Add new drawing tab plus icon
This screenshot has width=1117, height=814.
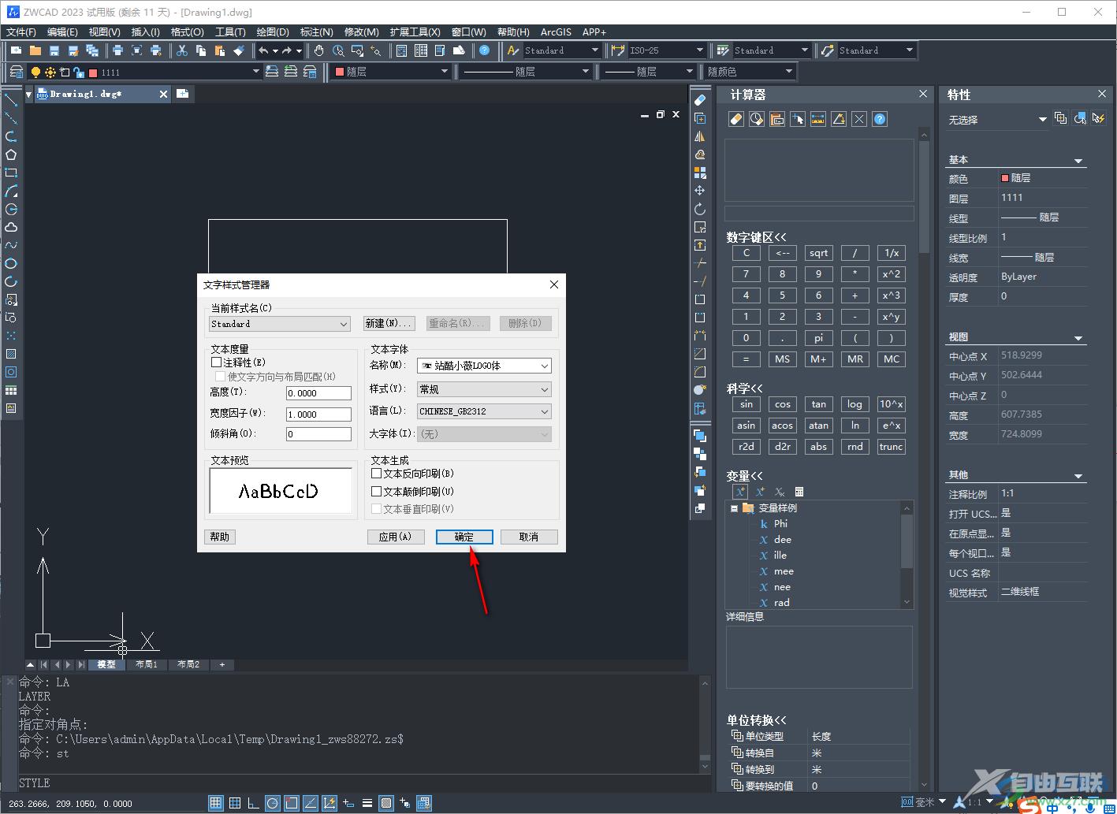click(182, 94)
